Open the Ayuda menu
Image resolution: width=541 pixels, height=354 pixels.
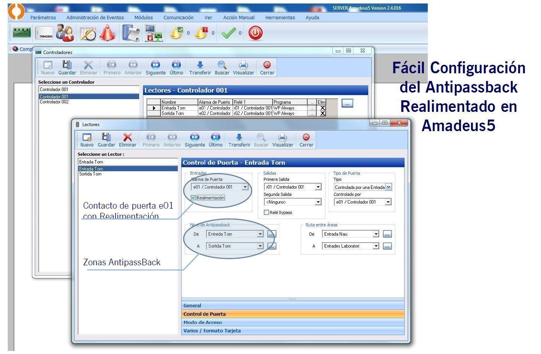[x=312, y=17]
